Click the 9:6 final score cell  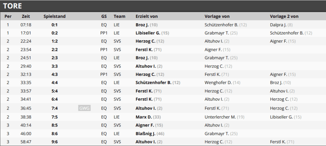point(54,142)
